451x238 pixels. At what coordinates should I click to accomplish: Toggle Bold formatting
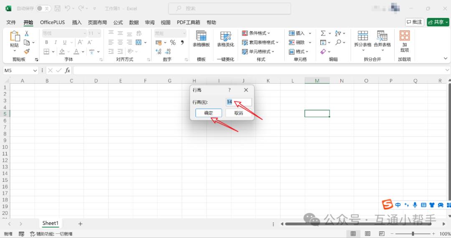[46, 42]
